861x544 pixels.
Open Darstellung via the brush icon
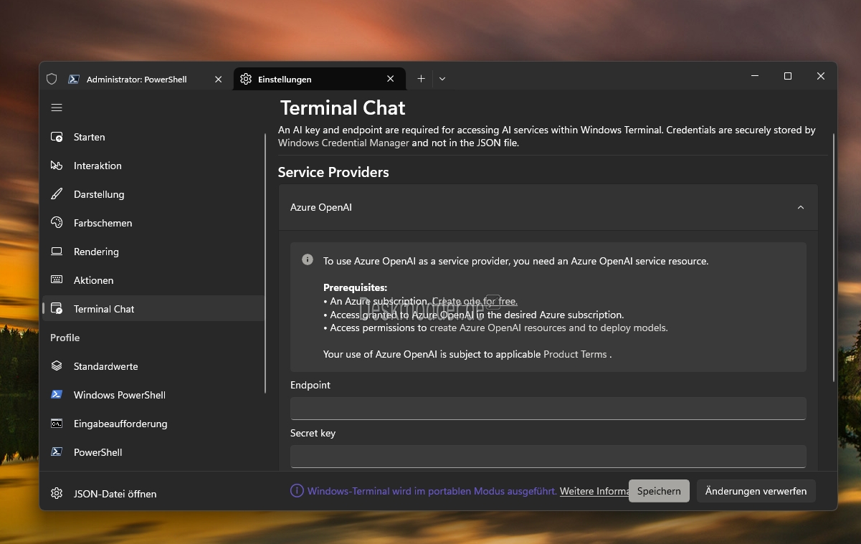[57, 194]
